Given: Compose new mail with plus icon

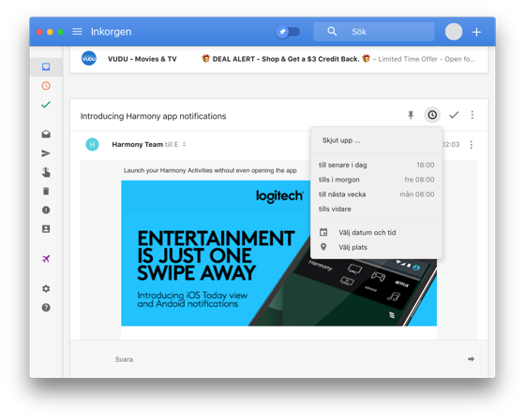Looking at the screenshot, I should (476, 32).
